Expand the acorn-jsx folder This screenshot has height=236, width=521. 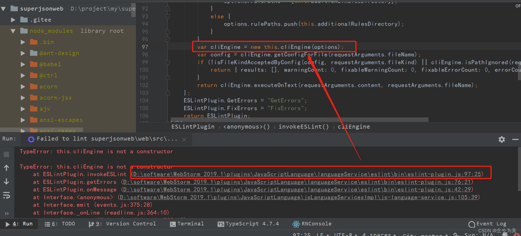click(23, 98)
